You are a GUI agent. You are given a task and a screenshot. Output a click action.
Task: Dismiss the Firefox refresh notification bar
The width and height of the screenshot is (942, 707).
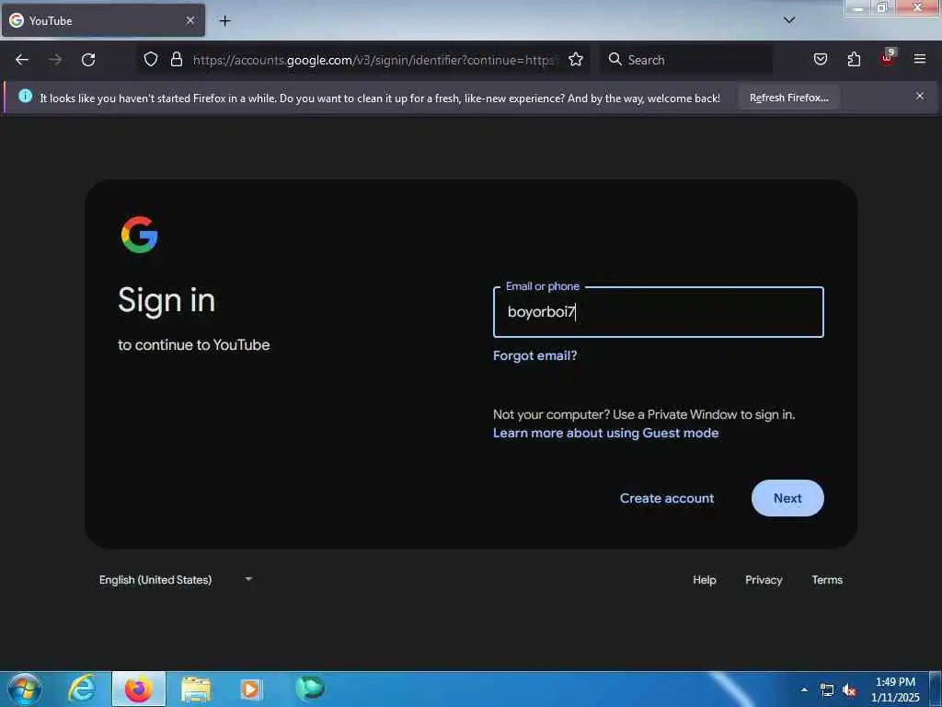(920, 96)
